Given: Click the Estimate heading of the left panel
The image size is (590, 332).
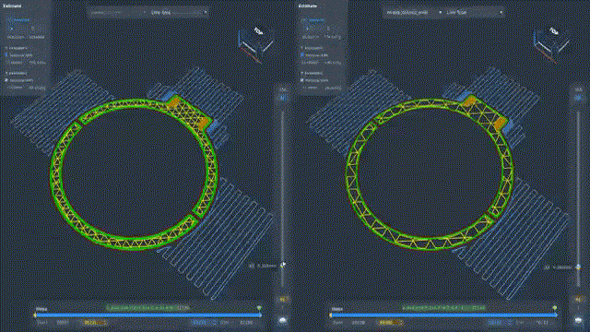Looking at the screenshot, I should [12, 6].
